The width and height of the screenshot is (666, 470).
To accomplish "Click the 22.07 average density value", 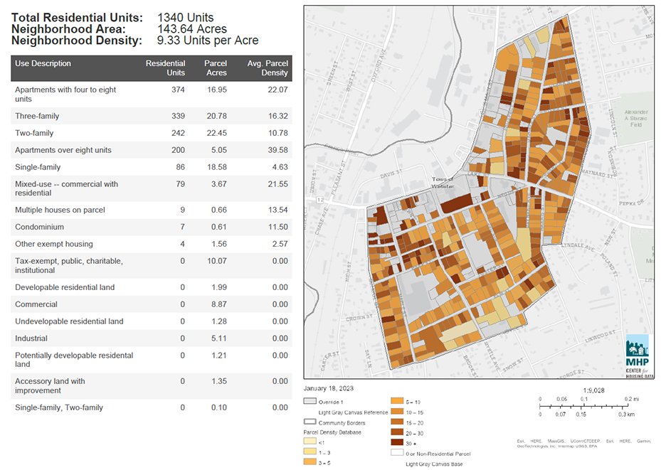I will 277,90.
